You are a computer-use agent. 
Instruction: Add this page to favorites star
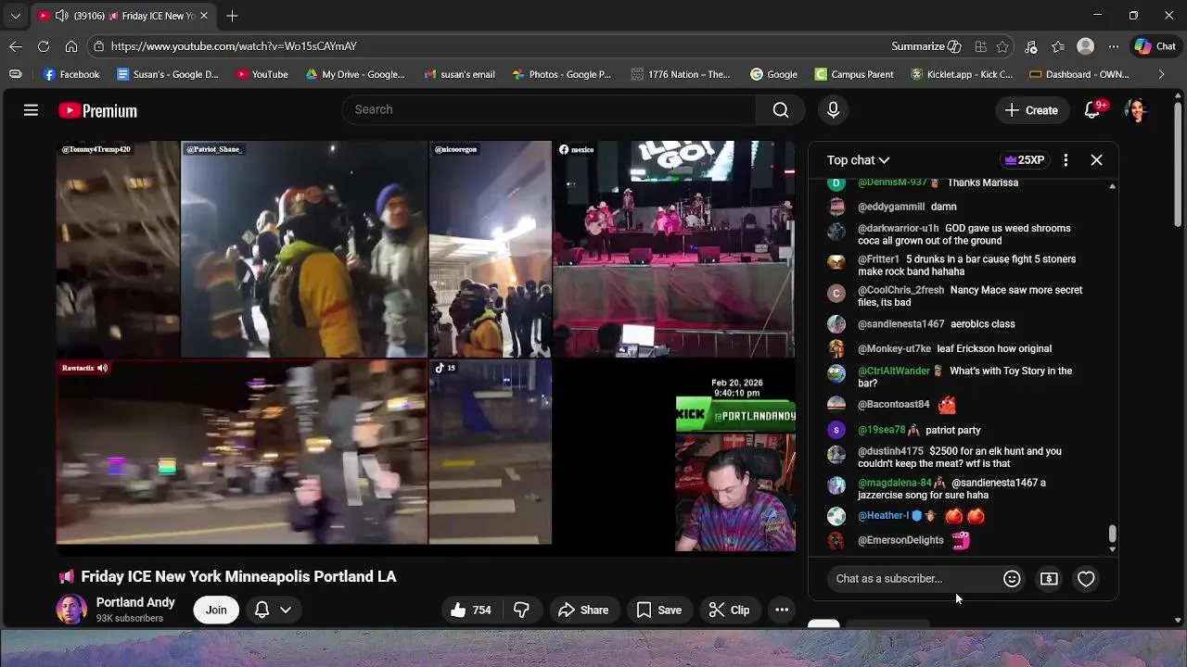tap(1002, 46)
